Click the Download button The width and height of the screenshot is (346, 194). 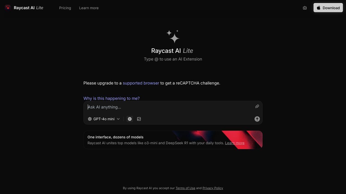(x=328, y=8)
